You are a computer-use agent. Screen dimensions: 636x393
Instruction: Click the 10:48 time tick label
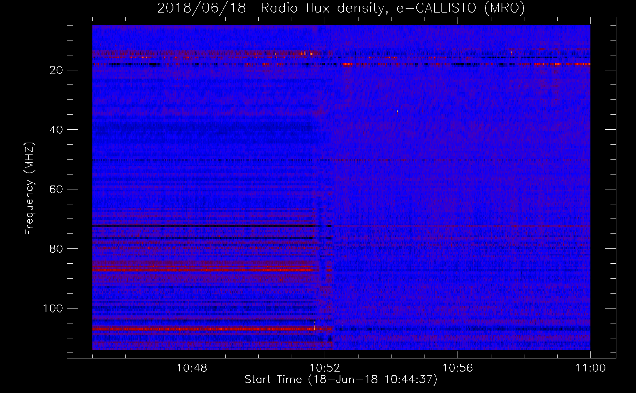click(192, 368)
